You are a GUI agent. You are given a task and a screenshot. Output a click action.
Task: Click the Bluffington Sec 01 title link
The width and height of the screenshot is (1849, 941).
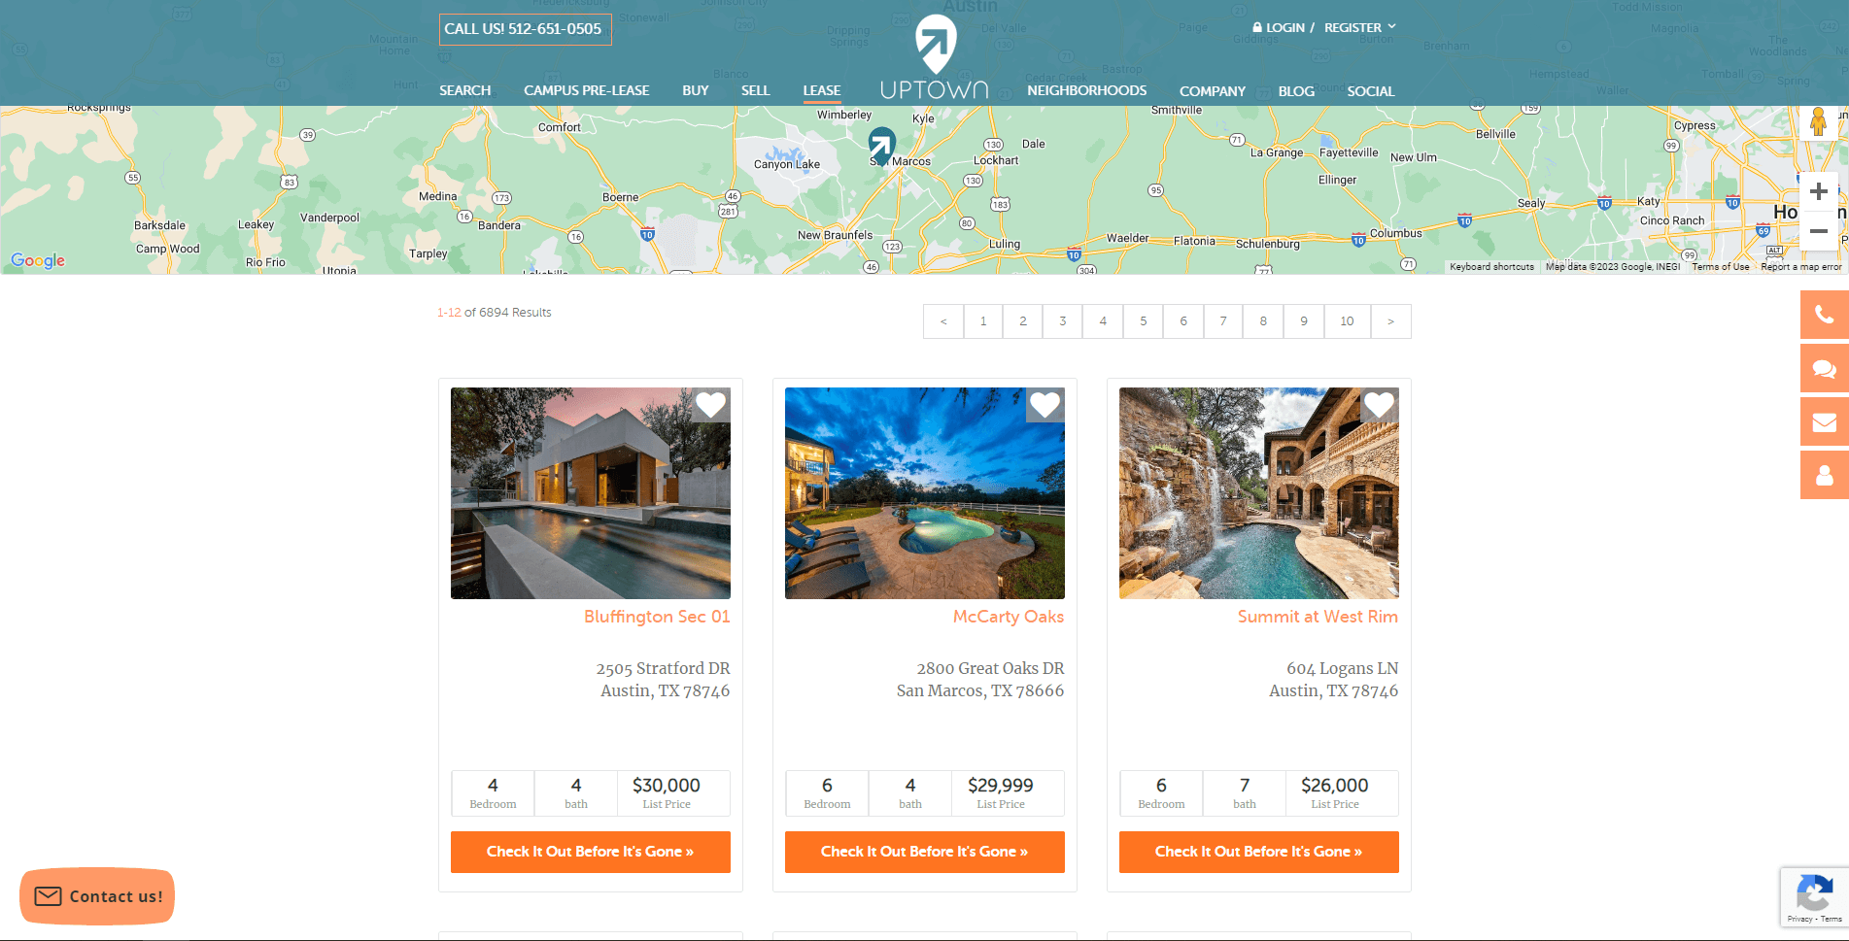(657, 617)
